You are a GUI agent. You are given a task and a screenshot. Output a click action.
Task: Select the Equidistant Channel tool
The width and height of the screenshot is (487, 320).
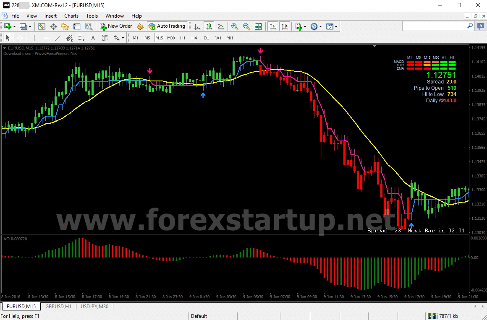(x=70, y=38)
